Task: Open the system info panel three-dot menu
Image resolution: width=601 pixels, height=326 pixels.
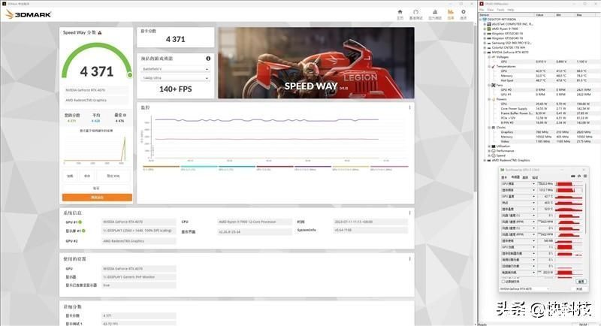Action: pos(409,213)
